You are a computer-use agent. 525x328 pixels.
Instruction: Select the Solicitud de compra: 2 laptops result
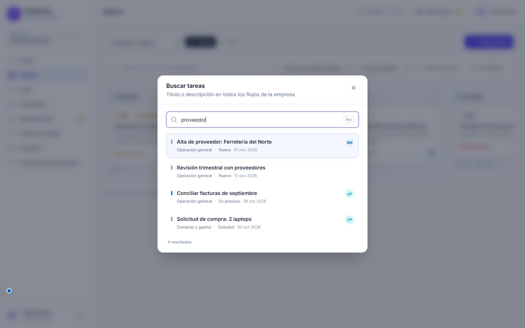[262, 223]
